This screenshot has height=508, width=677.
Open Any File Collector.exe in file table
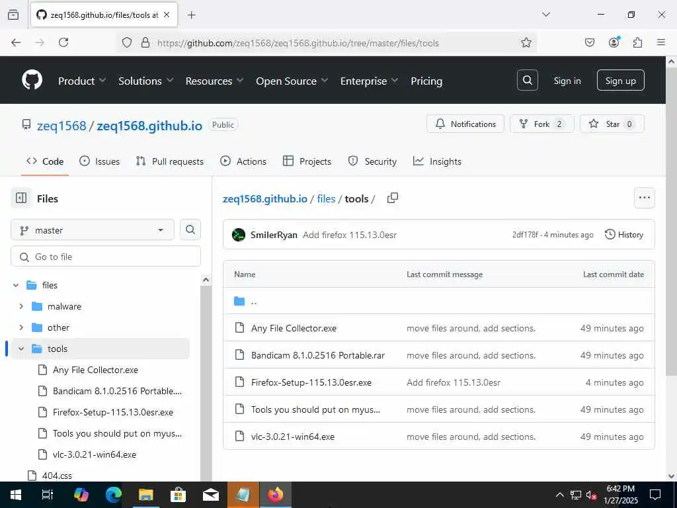coord(294,328)
